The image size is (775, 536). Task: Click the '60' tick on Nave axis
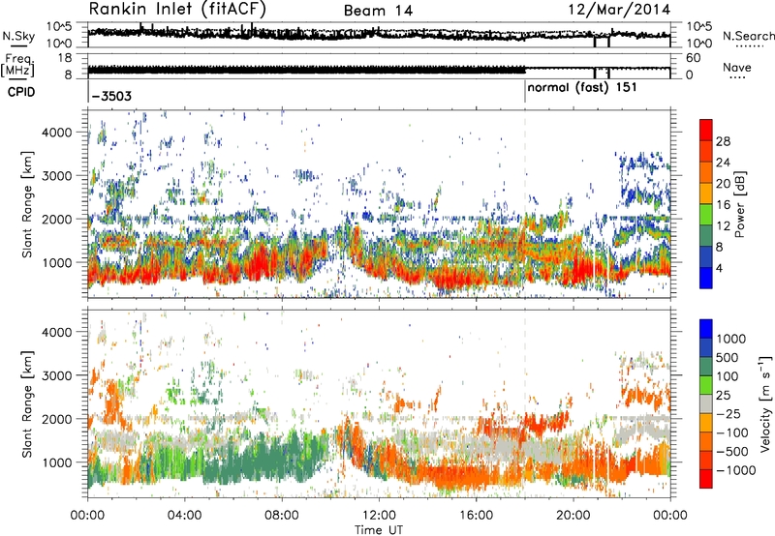click(693, 58)
